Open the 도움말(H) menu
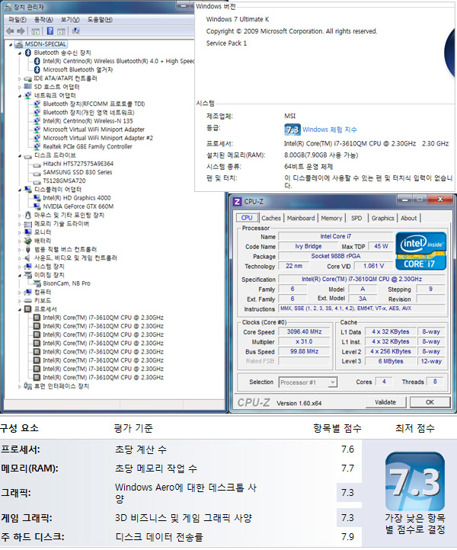 (100, 20)
